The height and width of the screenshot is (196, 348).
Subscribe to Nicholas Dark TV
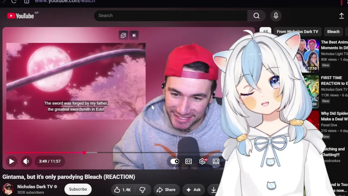pyautogui.click(x=78, y=189)
